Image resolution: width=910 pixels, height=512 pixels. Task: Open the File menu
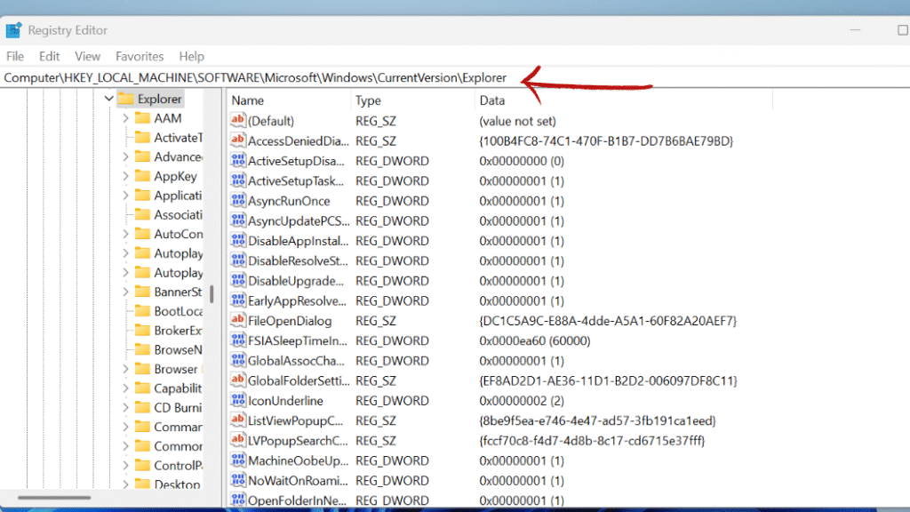click(15, 56)
